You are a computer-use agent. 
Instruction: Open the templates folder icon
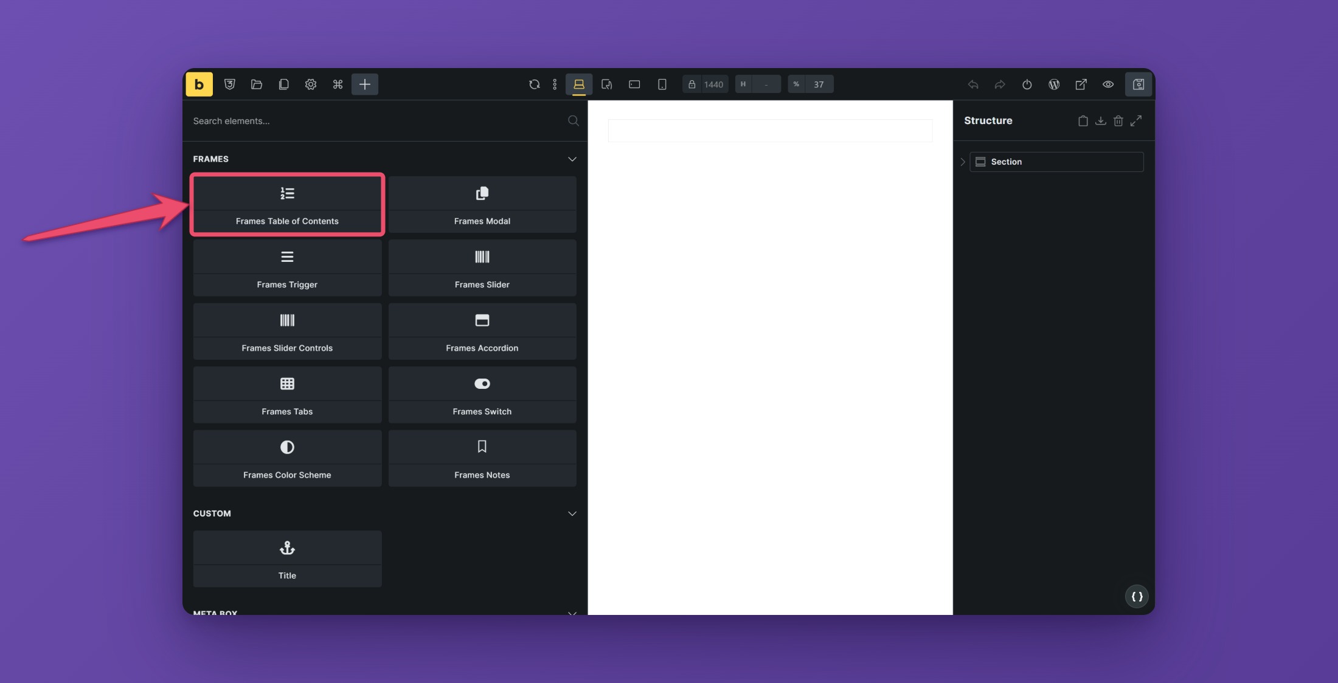pos(257,84)
